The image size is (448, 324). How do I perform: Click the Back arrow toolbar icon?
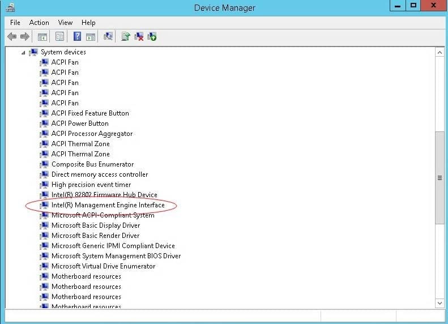pyautogui.click(x=12, y=37)
